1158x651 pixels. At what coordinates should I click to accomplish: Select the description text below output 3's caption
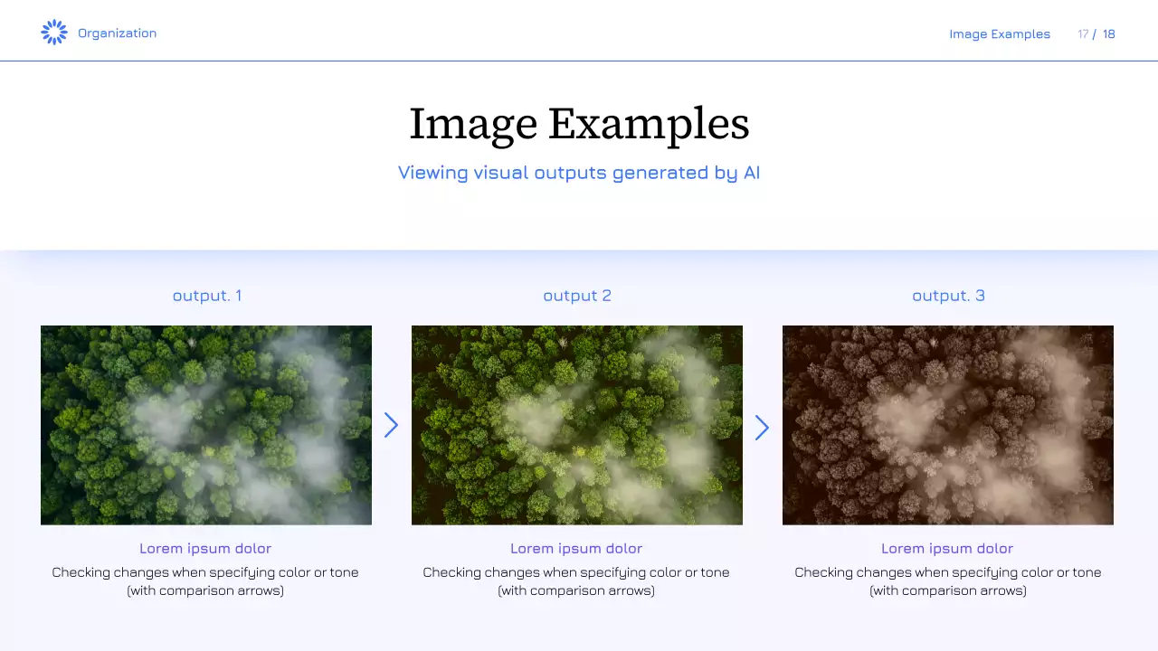(947, 581)
